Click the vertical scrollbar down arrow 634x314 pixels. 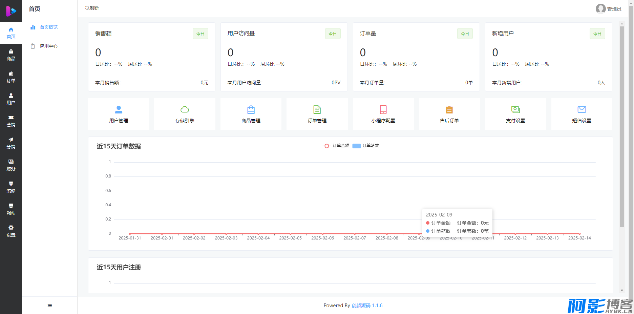(x=622, y=290)
